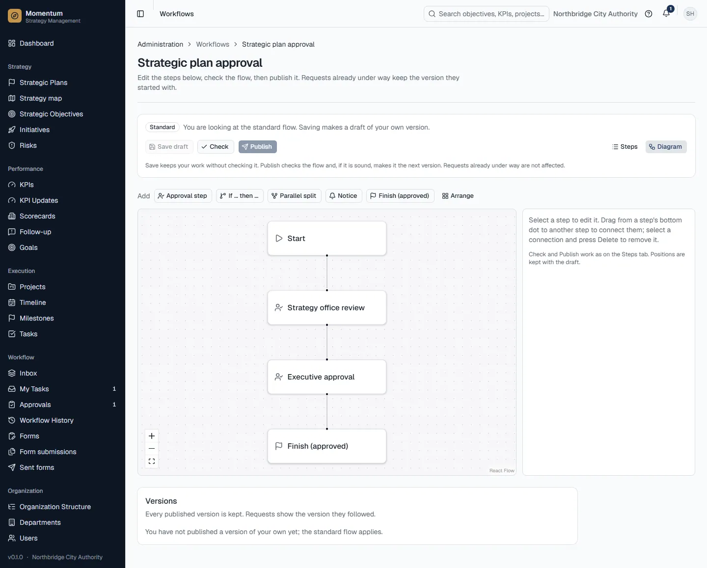The width and height of the screenshot is (707, 568).
Task: Fit the diagram to view
Action: pos(152,461)
